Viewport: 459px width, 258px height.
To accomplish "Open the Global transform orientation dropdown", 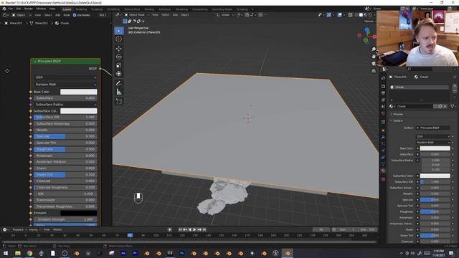I will [x=225, y=15].
